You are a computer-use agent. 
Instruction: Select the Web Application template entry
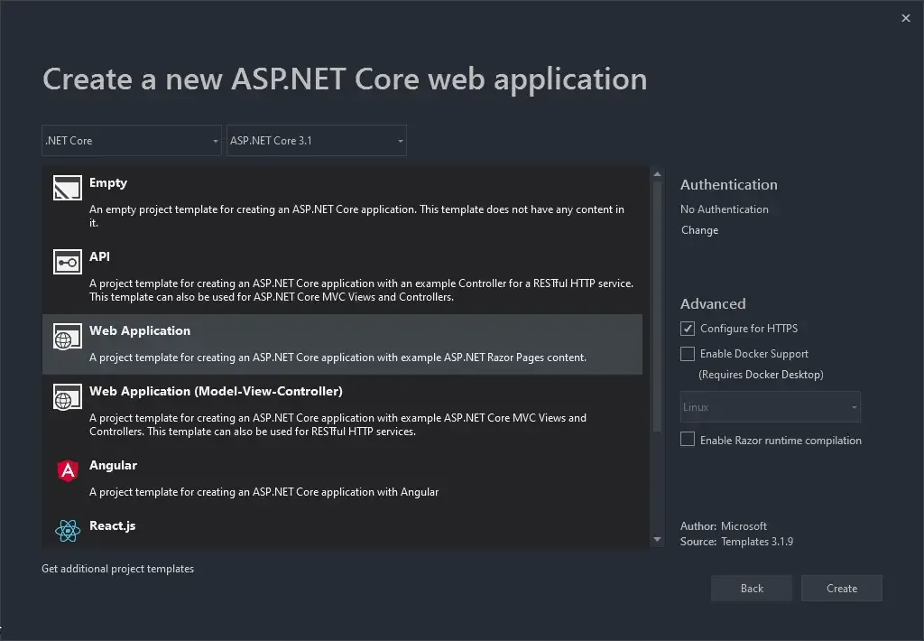(271, 343)
